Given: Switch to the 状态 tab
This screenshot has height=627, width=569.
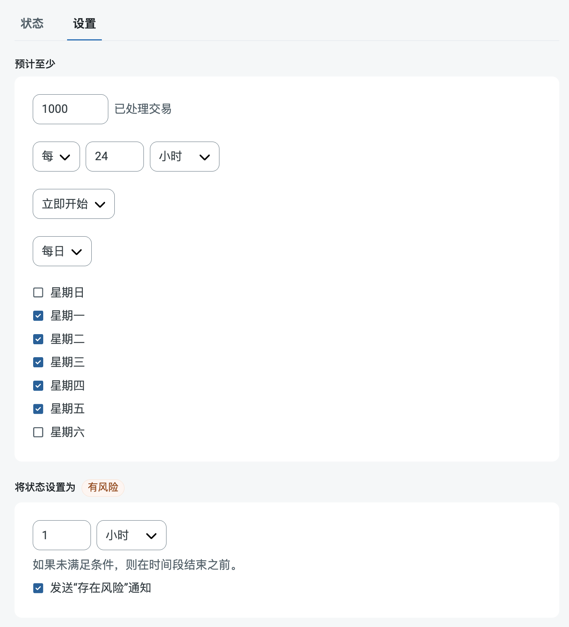Looking at the screenshot, I should [32, 23].
